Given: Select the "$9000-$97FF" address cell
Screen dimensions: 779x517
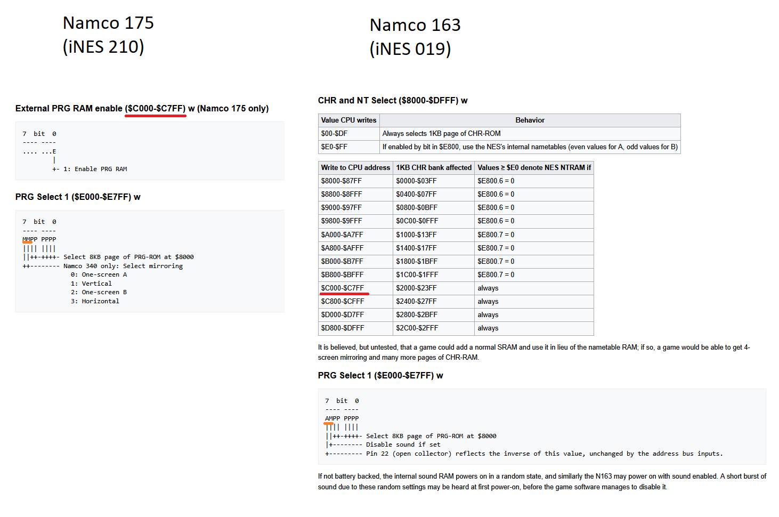Looking at the screenshot, I should point(355,208).
